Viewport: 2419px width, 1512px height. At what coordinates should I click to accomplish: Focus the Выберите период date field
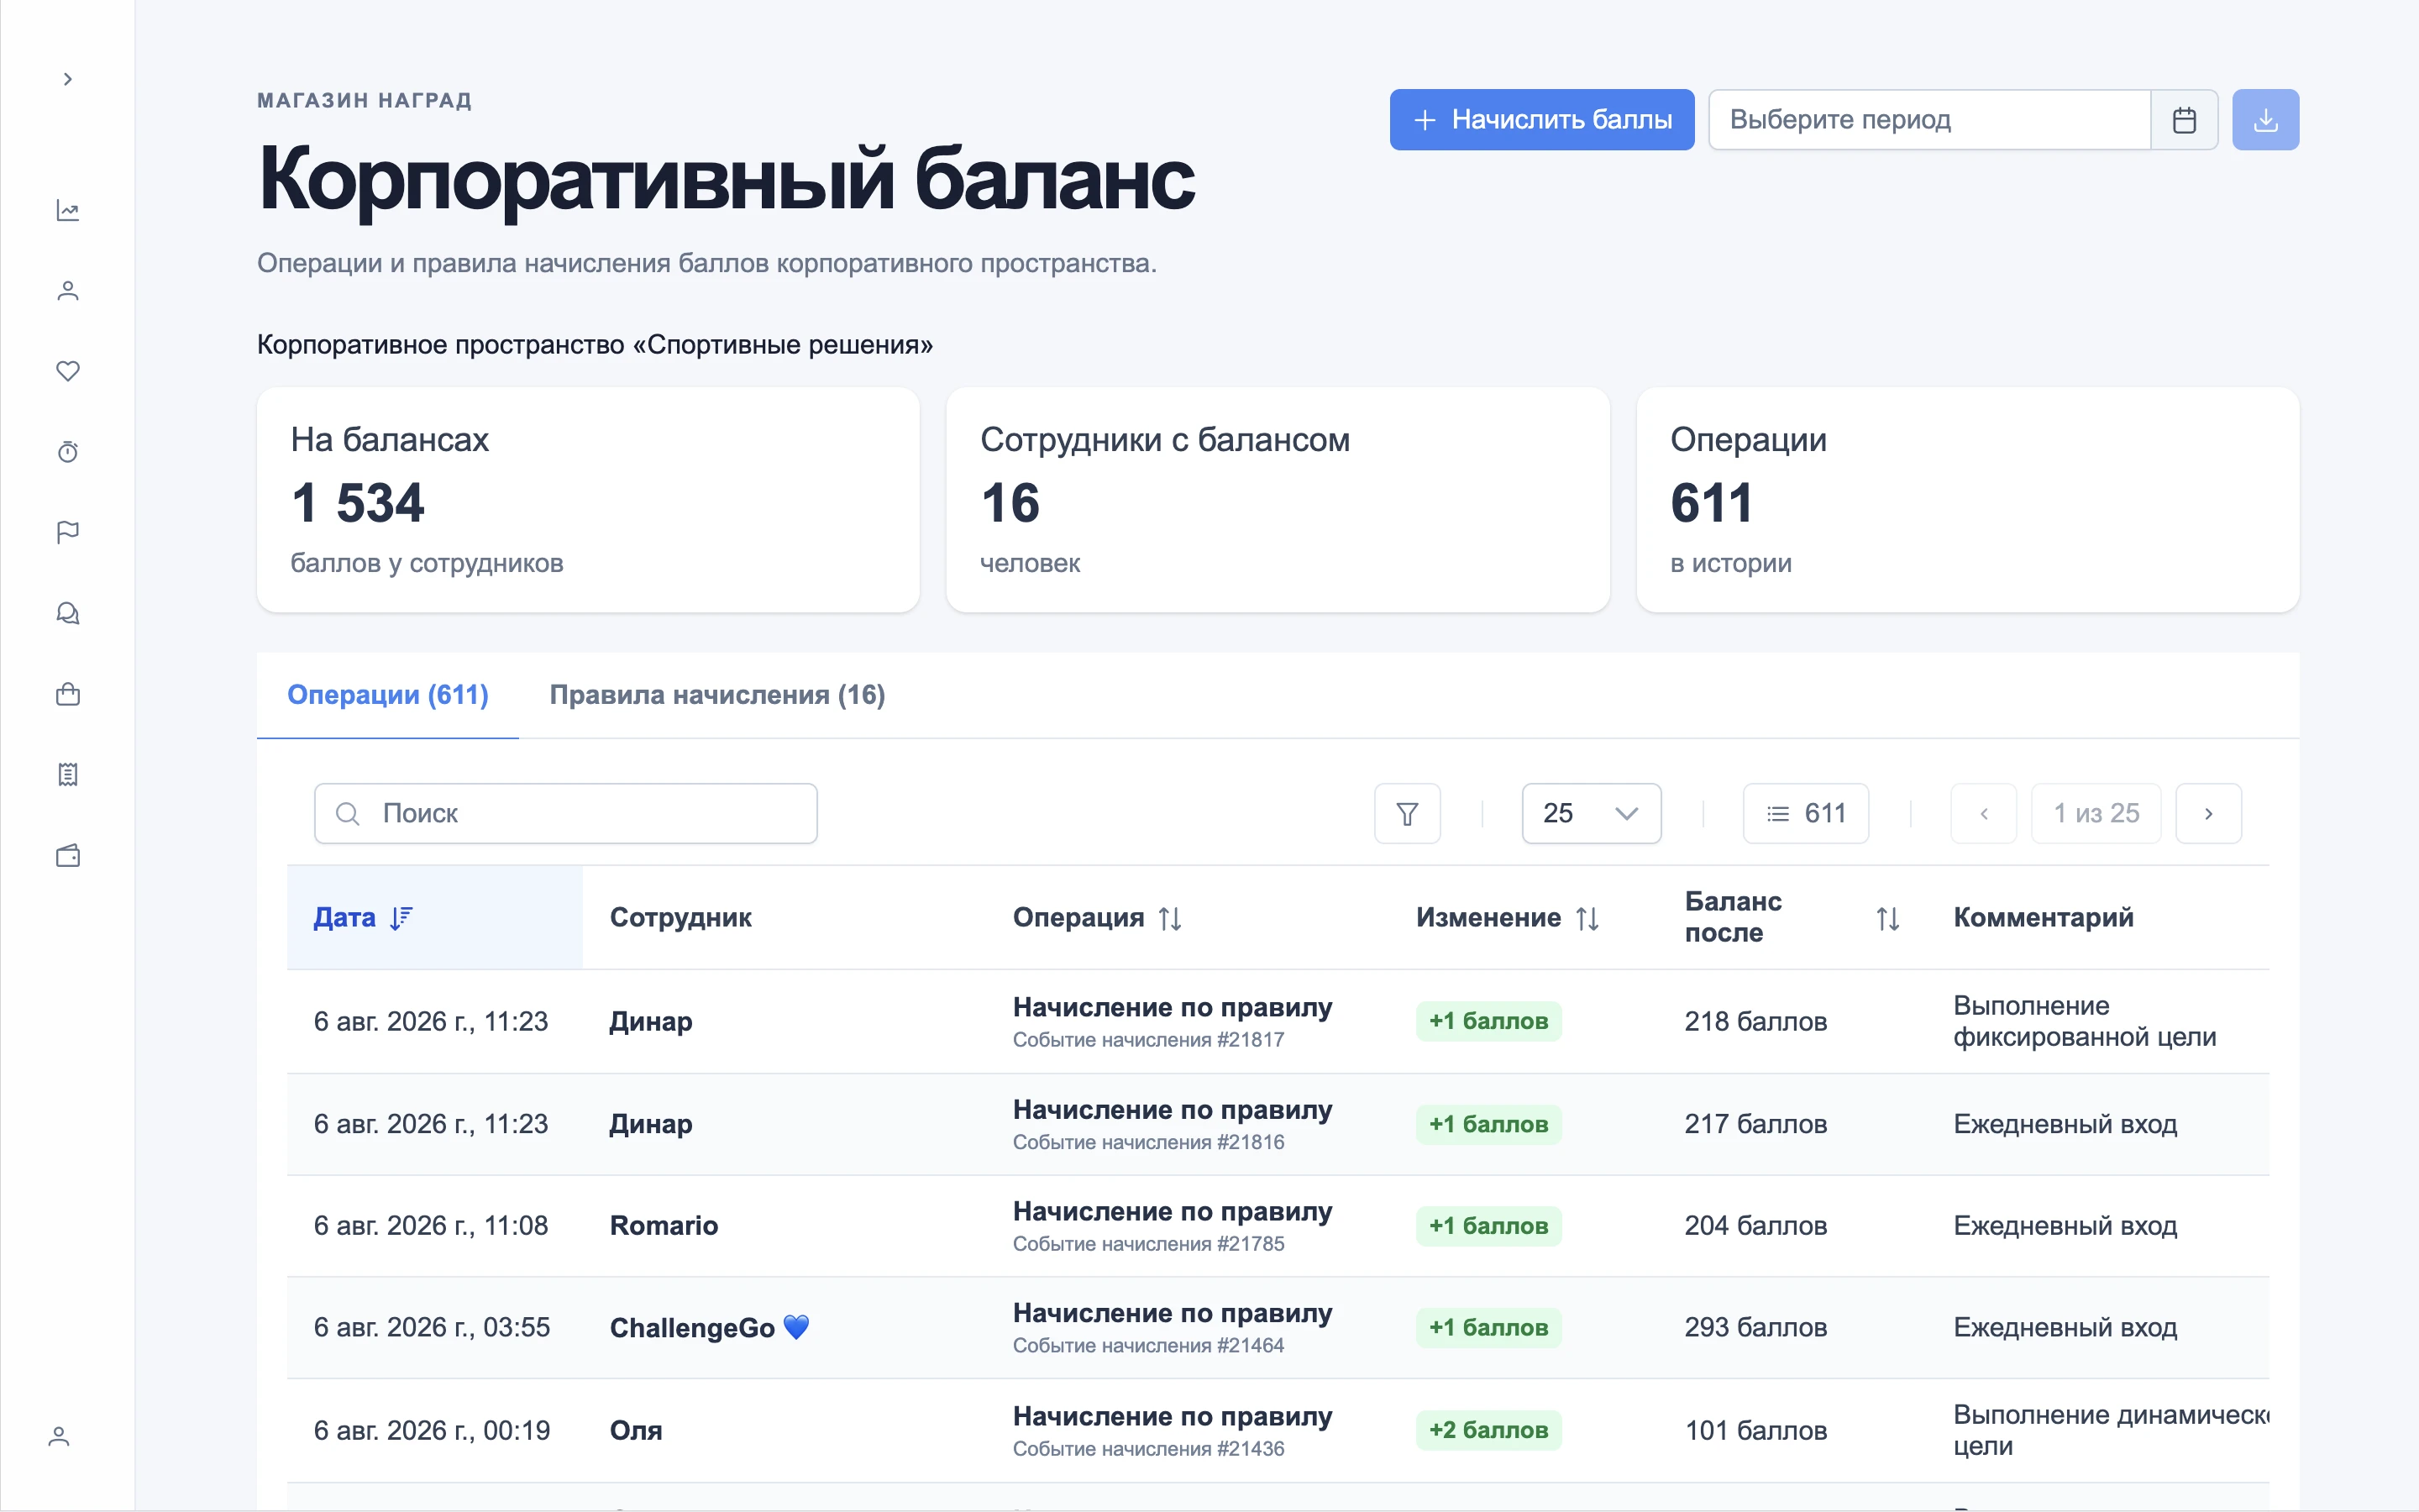click(x=1929, y=120)
